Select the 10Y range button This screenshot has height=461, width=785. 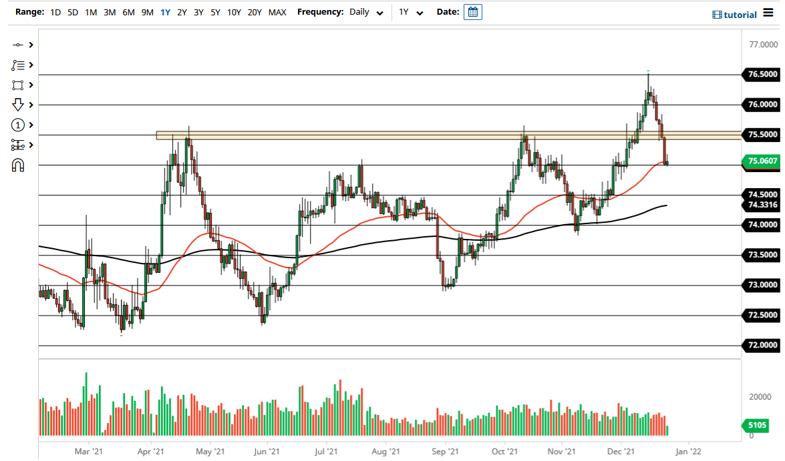(x=234, y=12)
